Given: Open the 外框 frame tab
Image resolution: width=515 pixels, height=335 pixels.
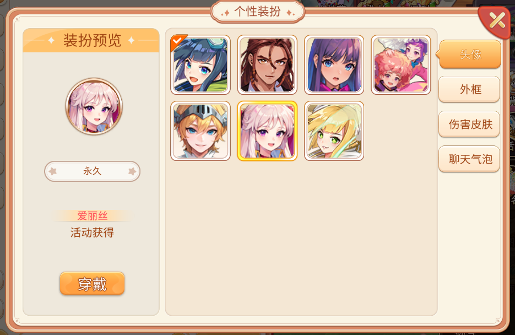Looking at the screenshot, I should click(x=469, y=89).
